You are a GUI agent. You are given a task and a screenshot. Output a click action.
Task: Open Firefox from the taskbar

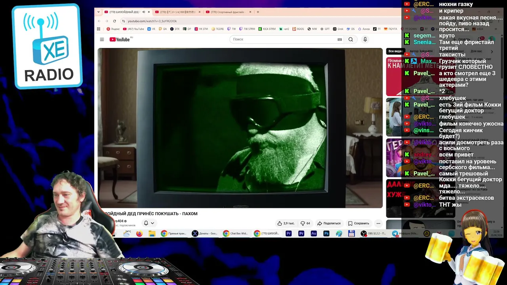139,234
